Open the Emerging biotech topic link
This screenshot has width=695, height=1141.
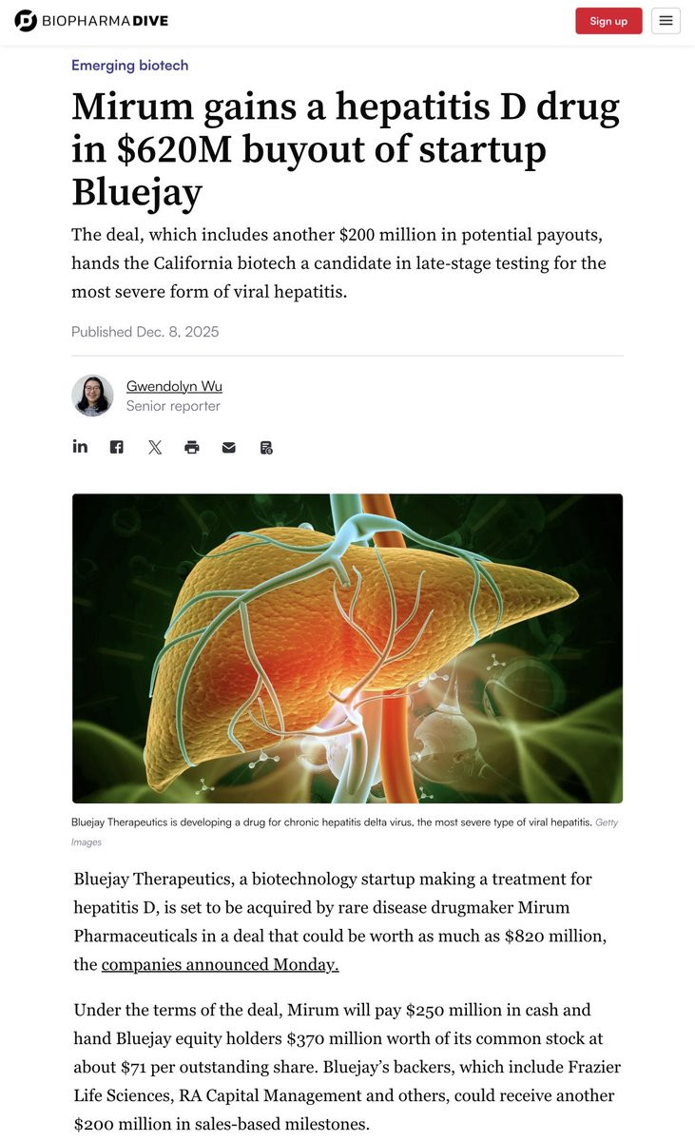(130, 66)
